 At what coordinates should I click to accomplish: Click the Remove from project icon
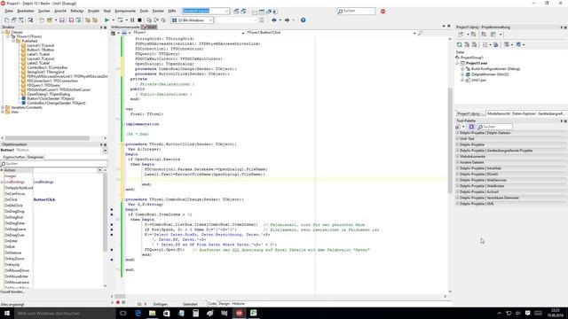(x=95, y=20)
